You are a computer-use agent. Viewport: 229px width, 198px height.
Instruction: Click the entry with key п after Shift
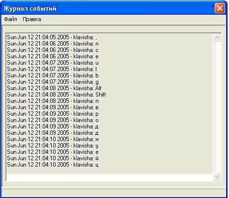[x=53, y=101]
